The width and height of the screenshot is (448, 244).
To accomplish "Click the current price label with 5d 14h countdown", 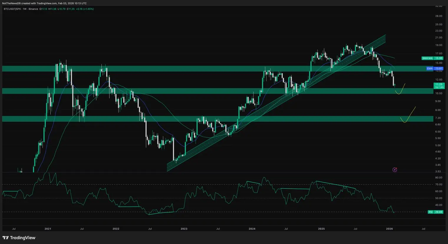I will click(x=439, y=86).
